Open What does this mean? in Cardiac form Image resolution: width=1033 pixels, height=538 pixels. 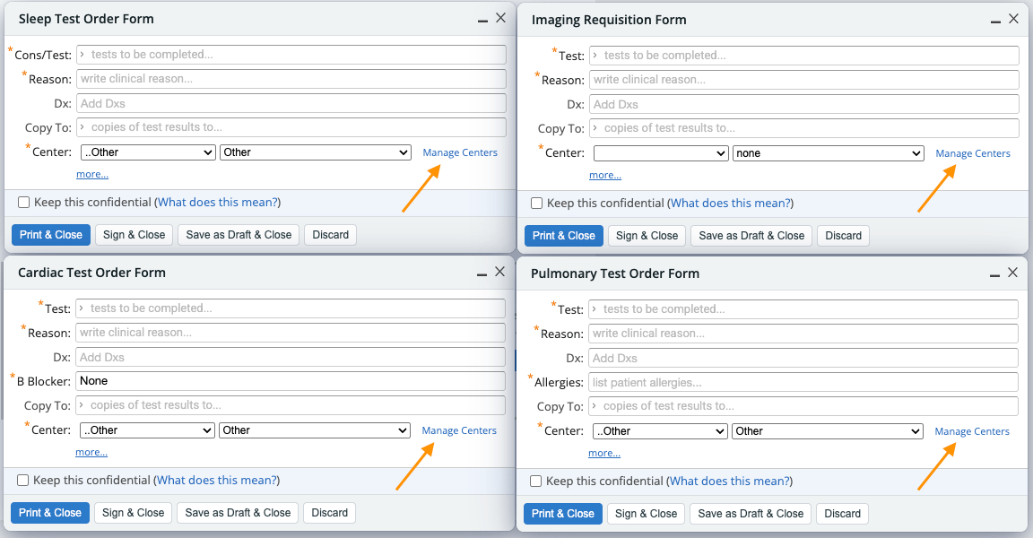[x=216, y=480]
